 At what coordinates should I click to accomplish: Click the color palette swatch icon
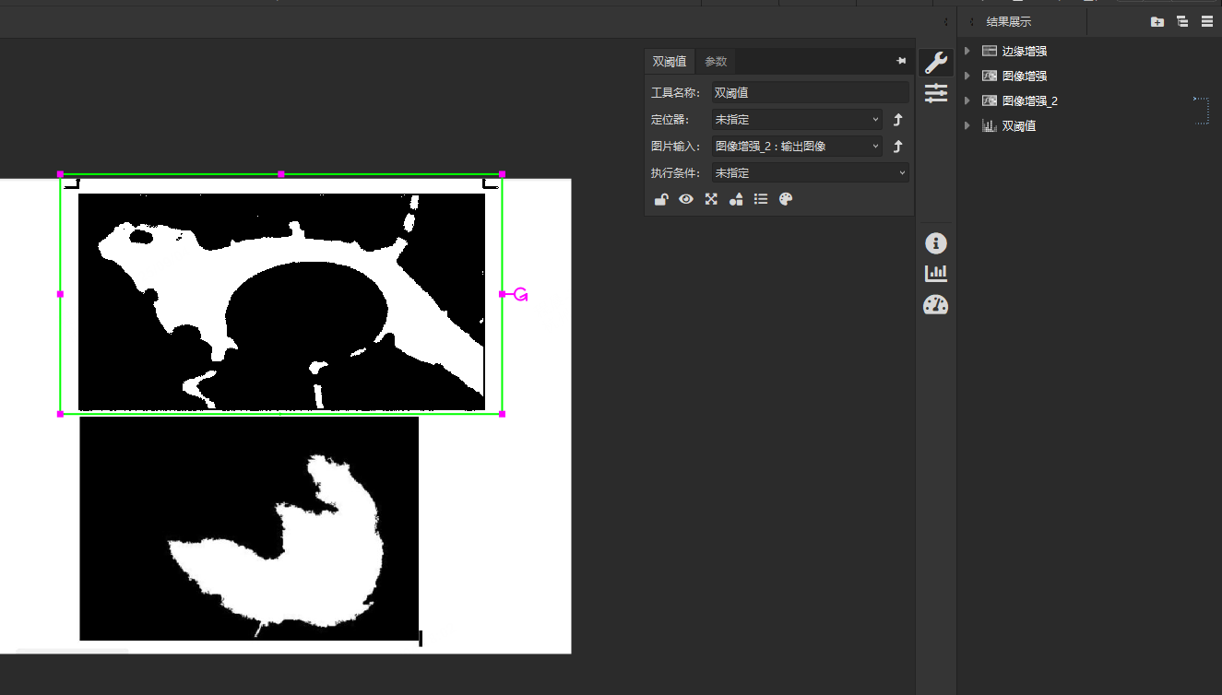click(x=785, y=198)
